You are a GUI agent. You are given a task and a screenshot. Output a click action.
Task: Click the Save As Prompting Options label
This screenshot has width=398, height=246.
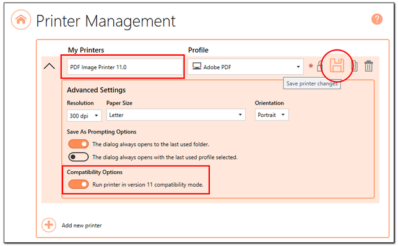point(102,132)
